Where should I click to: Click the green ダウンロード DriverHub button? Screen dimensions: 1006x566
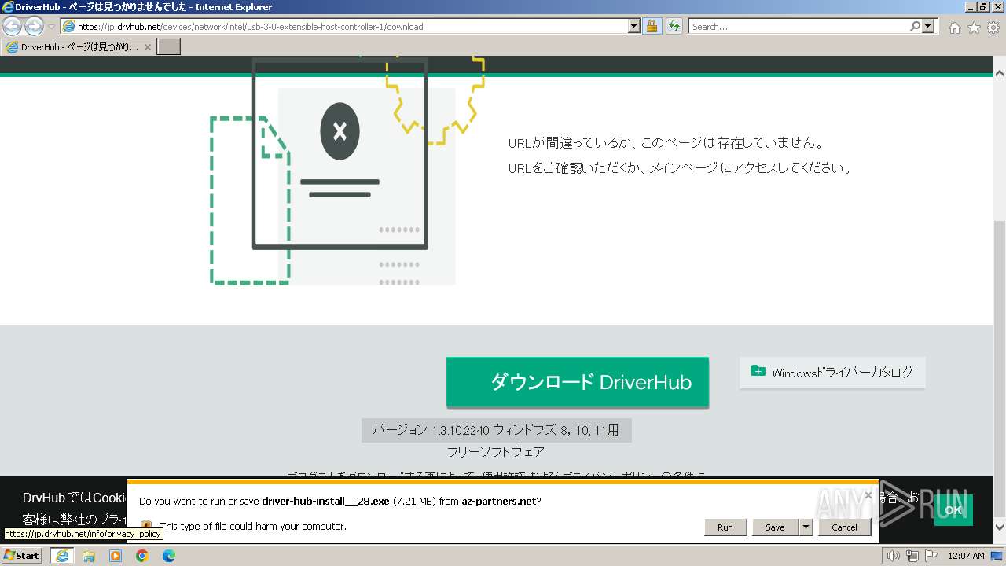[578, 383]
